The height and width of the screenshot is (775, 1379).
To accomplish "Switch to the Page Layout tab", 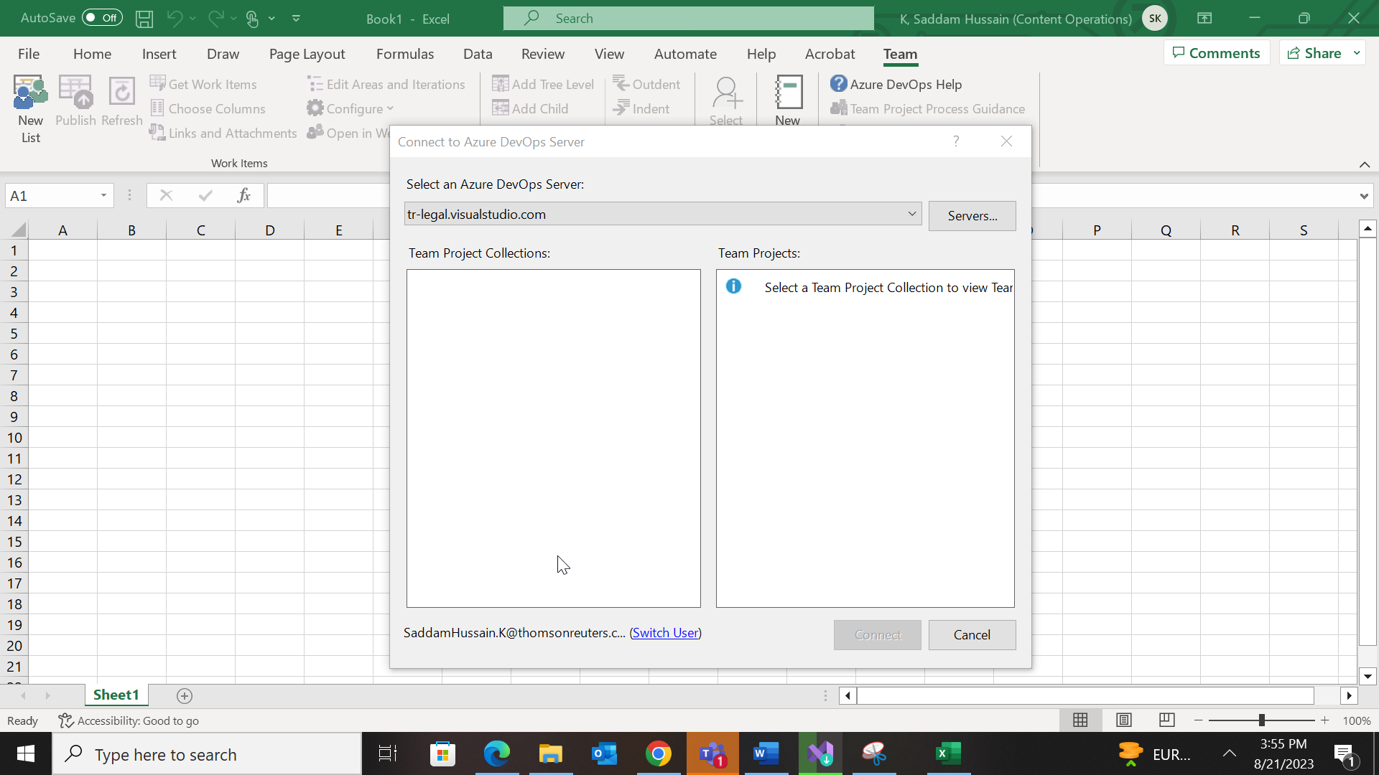I will 307,54.
